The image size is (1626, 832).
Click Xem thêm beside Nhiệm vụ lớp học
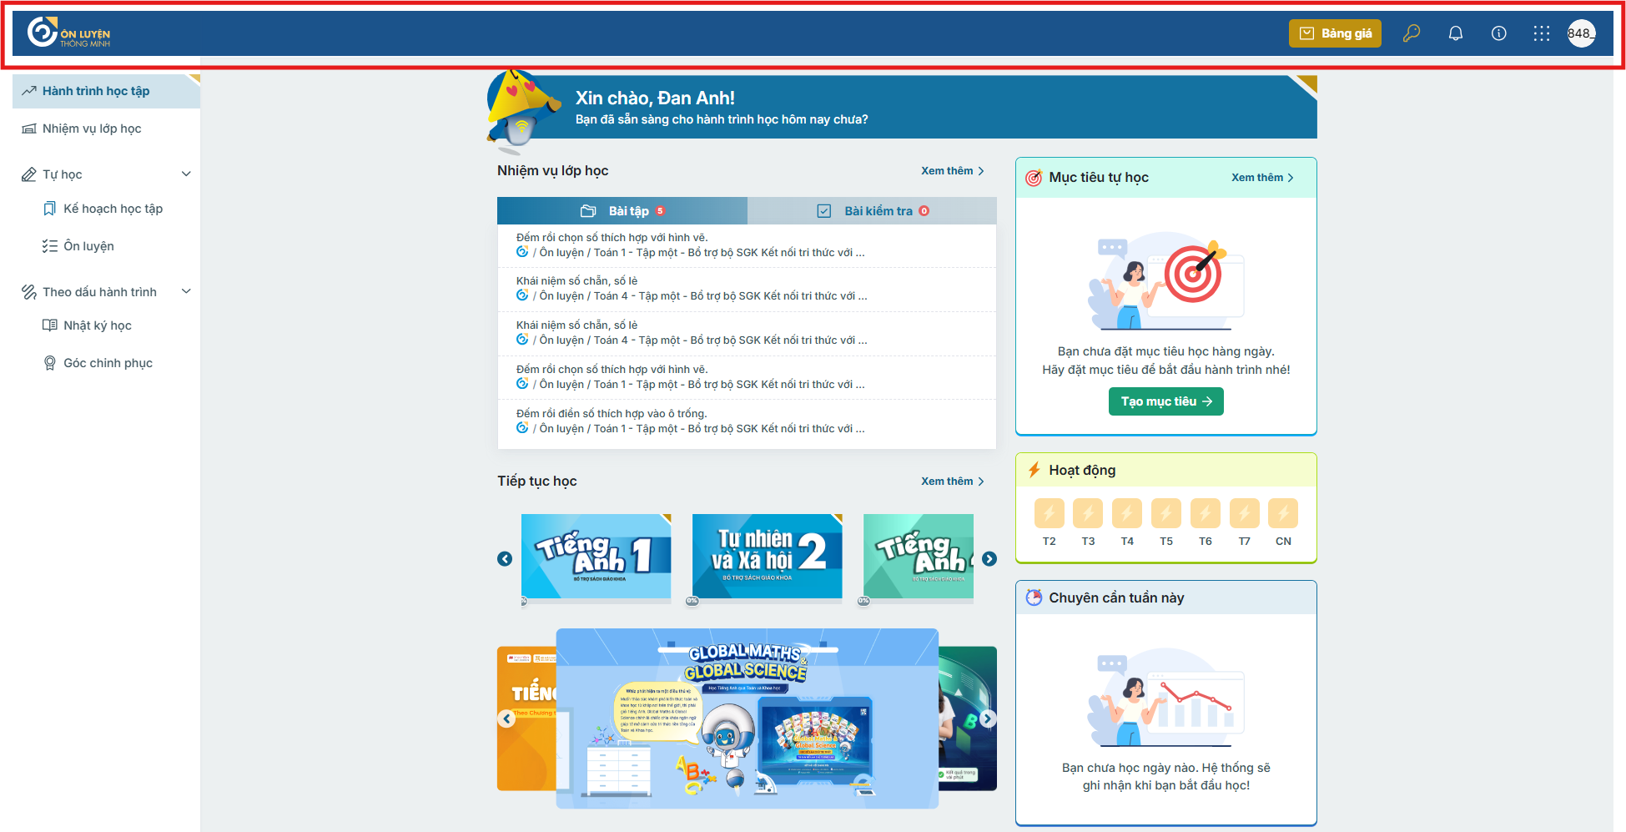[x=953, y=171]
